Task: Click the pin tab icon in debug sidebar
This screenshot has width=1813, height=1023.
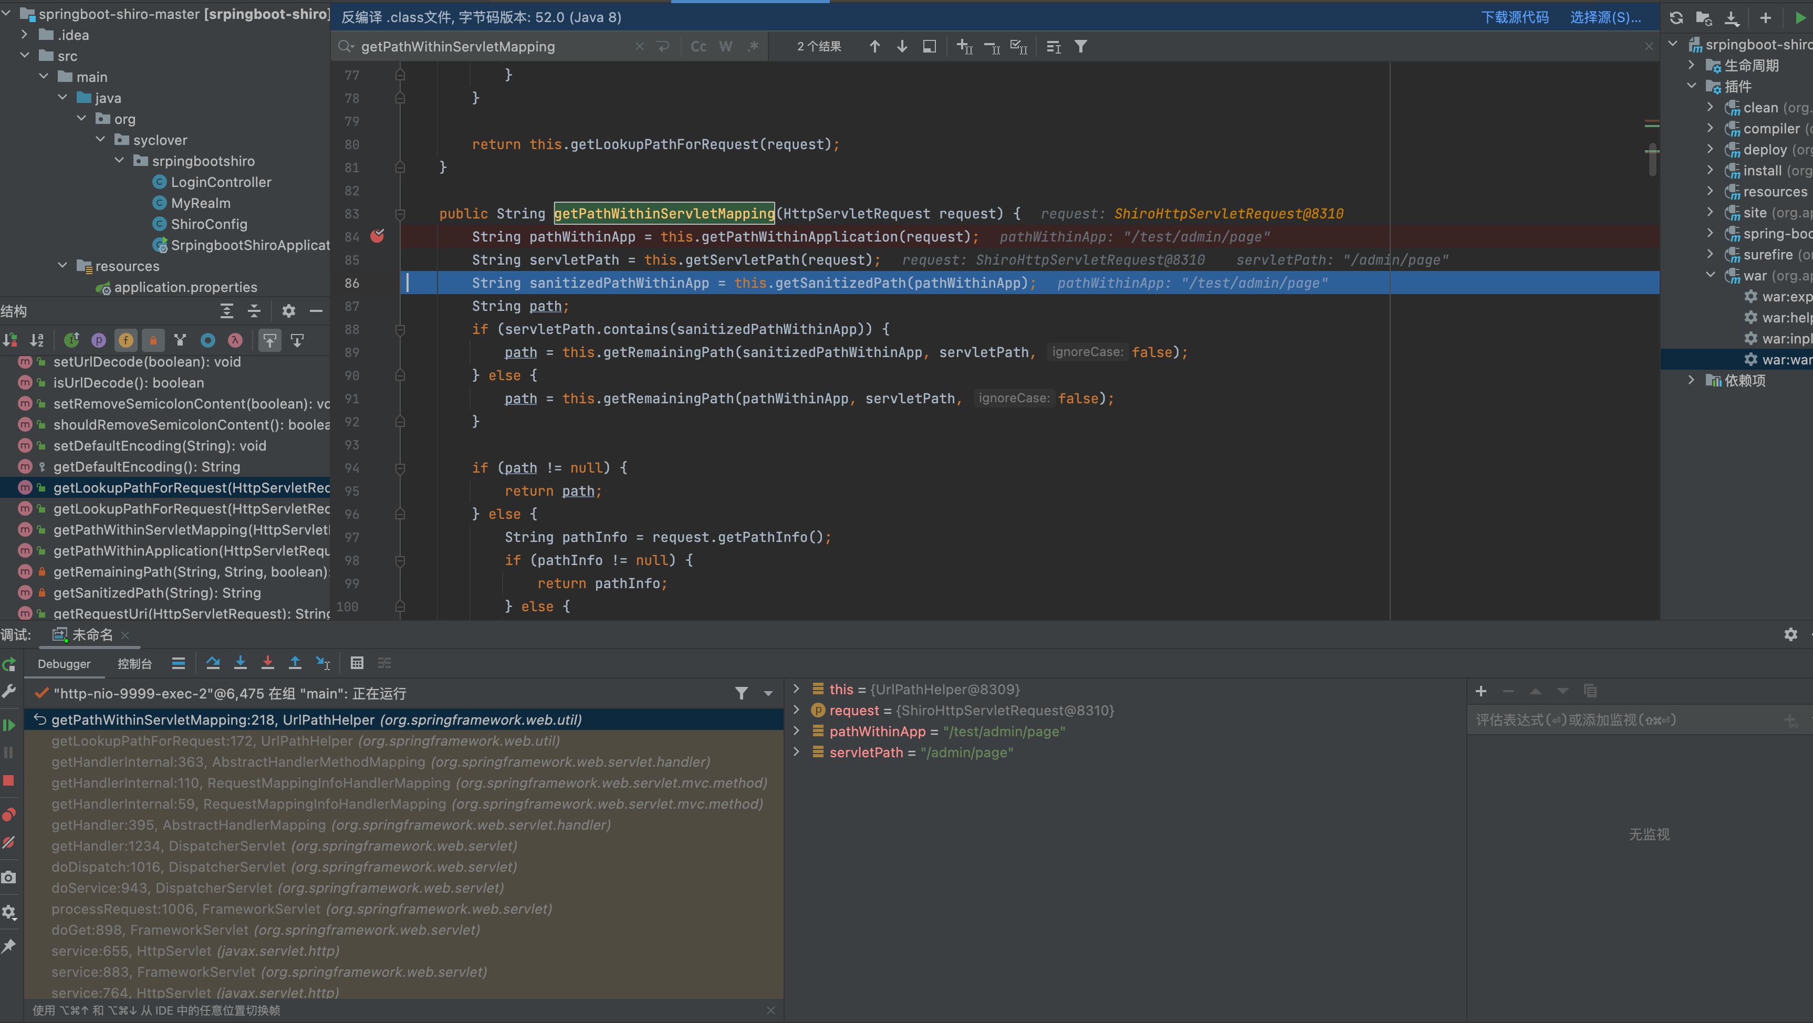Action: (9, 946)
